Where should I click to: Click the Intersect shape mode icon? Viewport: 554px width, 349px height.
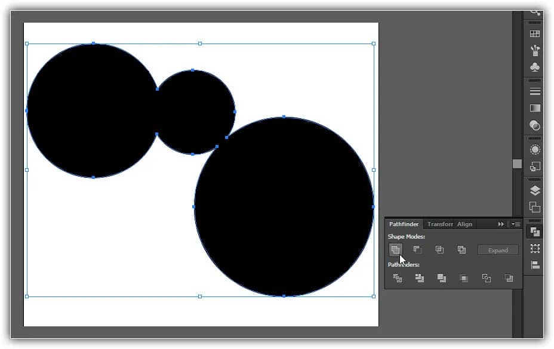[439, 250]
